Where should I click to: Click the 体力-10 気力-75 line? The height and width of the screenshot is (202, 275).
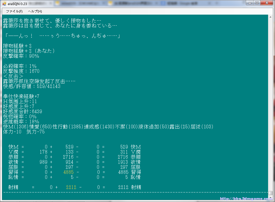[x=24, y=132]
